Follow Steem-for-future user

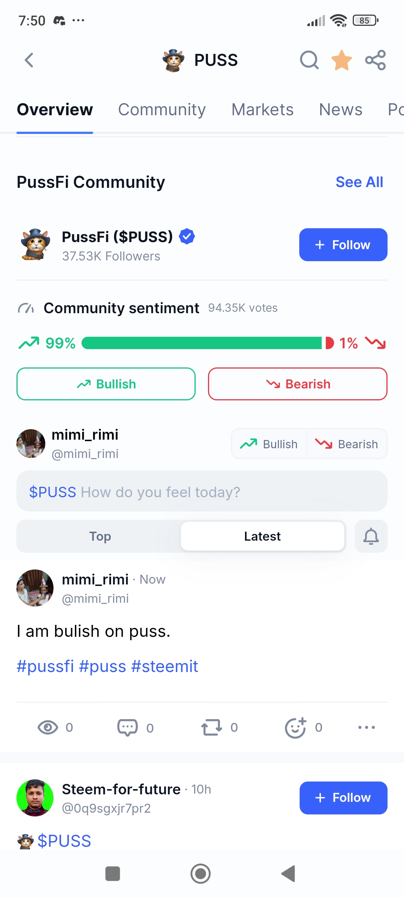coord(343,798)
